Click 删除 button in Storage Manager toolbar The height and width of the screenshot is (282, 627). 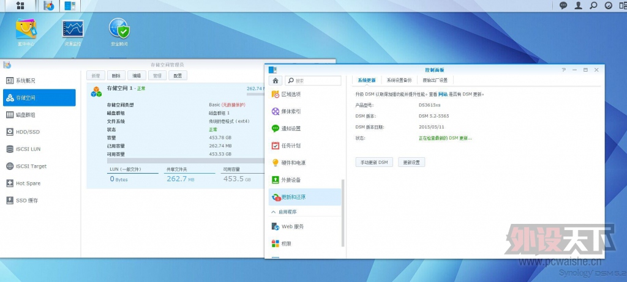pyautogui.click(x=116, y=75)
